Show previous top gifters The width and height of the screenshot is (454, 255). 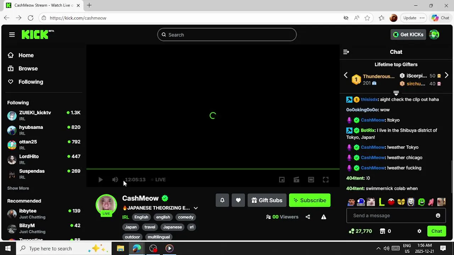click(346, 75)
